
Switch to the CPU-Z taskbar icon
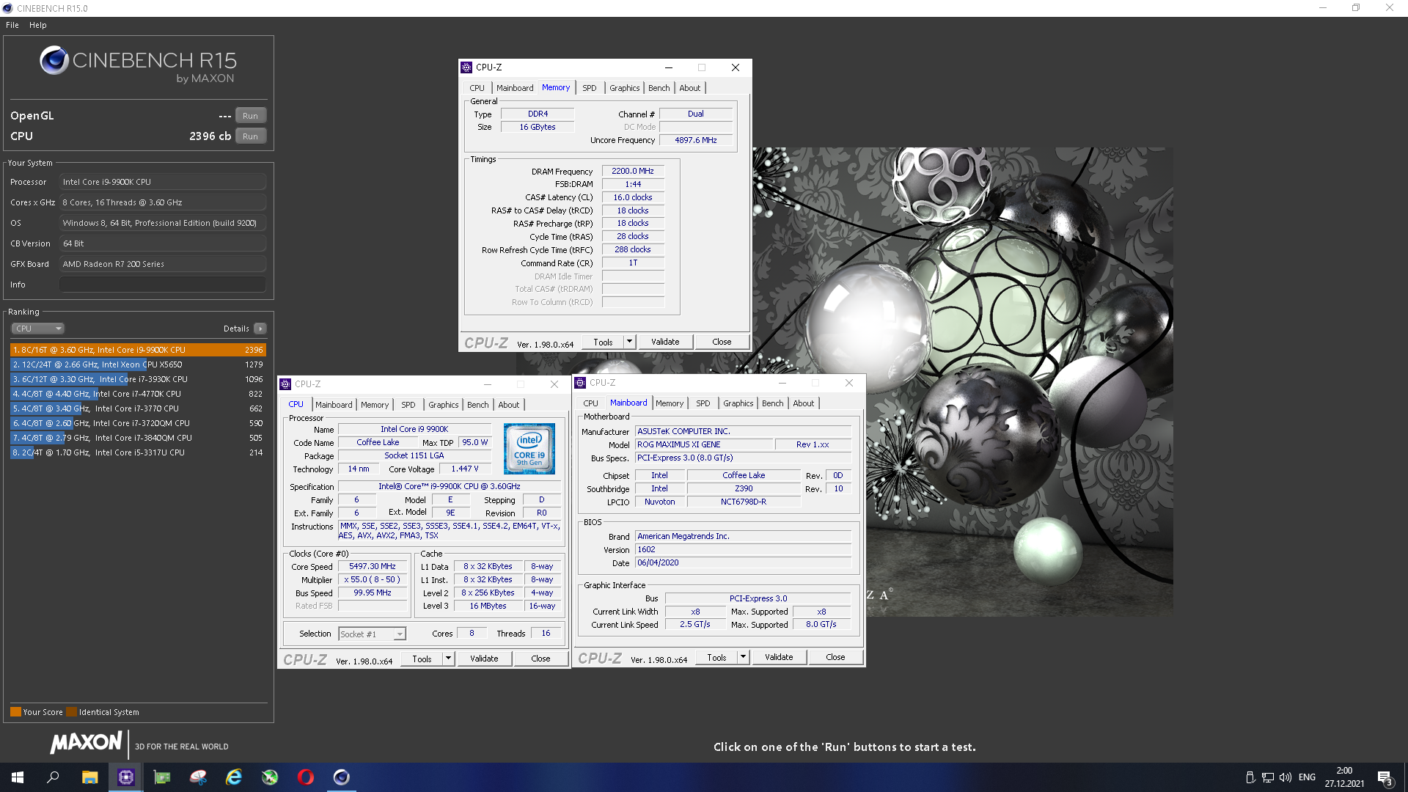(x=126, y=777)
